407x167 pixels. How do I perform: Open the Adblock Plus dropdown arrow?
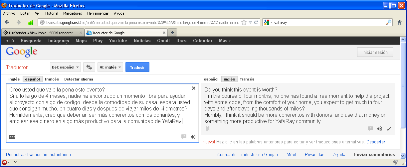click(9, 162)
